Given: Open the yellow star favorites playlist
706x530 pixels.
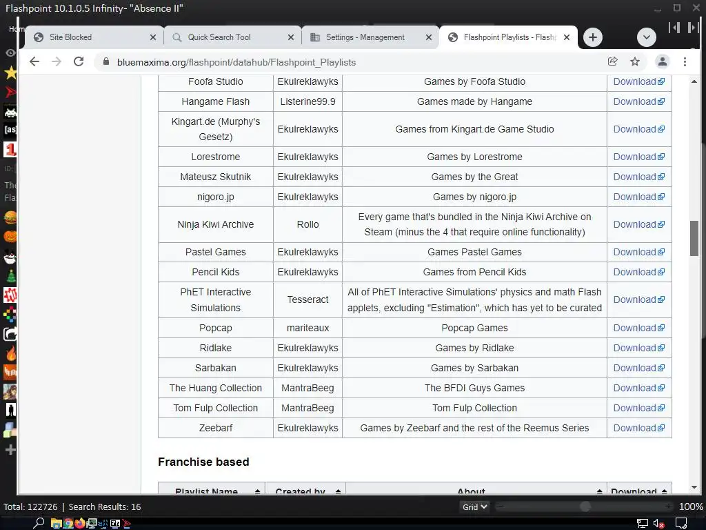Looking at the screenshot, I should click(x=10, y=72).
